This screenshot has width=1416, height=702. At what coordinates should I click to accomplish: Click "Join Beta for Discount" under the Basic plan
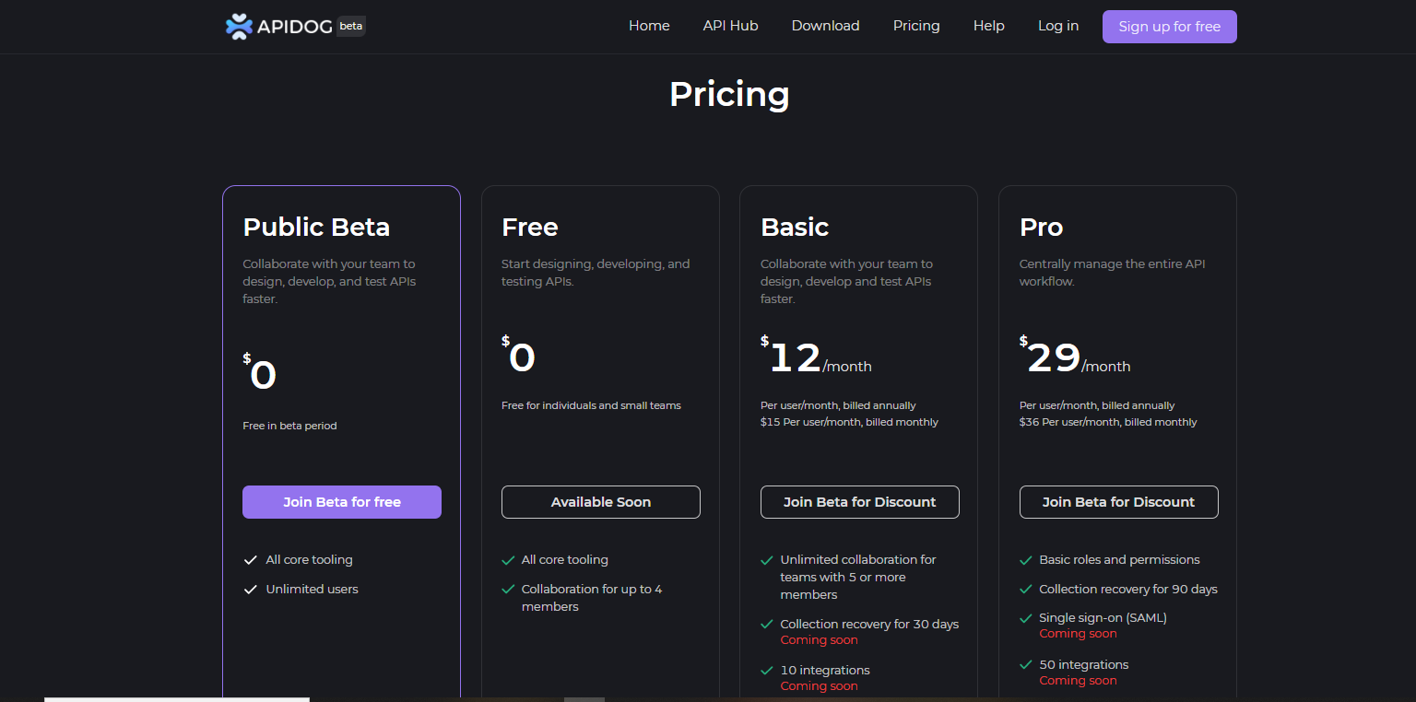coord(859,502)
